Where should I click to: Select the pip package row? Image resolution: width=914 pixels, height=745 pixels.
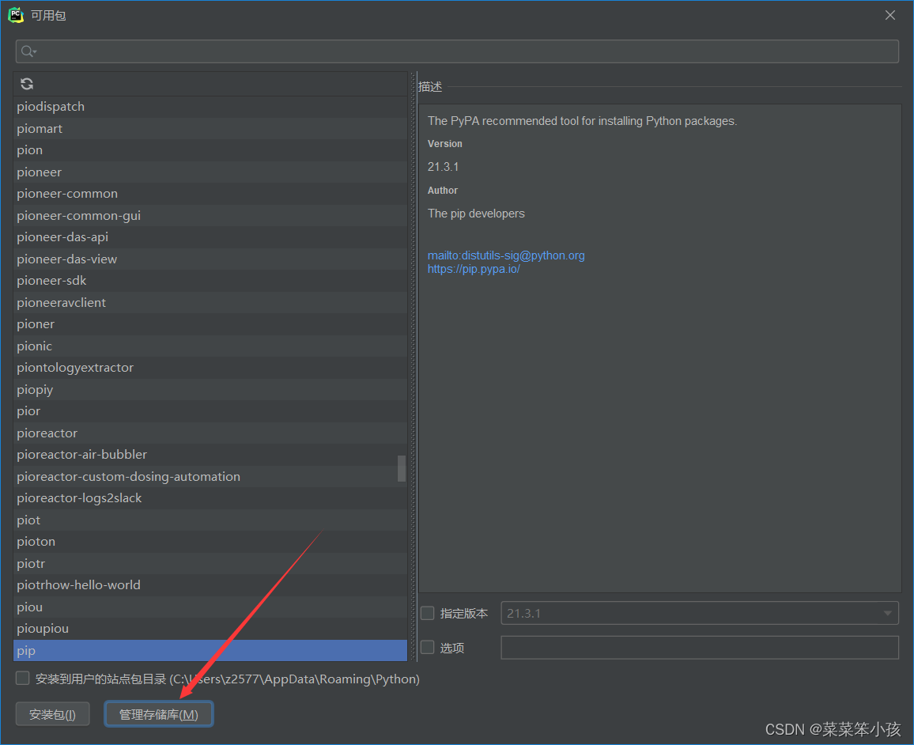(210, 651)
